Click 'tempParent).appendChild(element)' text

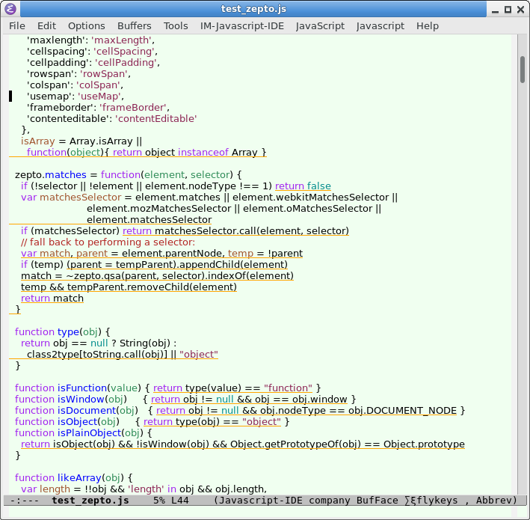point(202,265)
